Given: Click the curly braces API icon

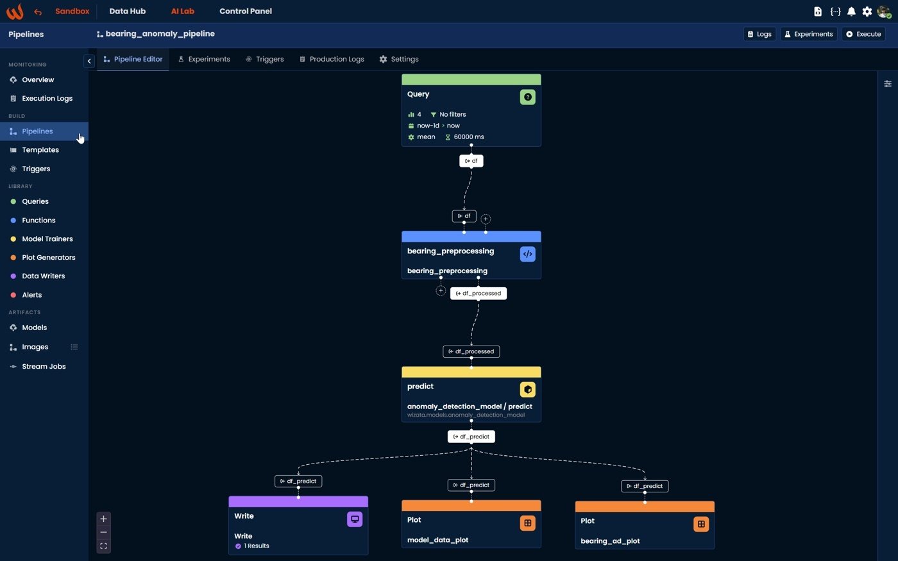Looking at the screenshot, I should [x=835, y=12].
